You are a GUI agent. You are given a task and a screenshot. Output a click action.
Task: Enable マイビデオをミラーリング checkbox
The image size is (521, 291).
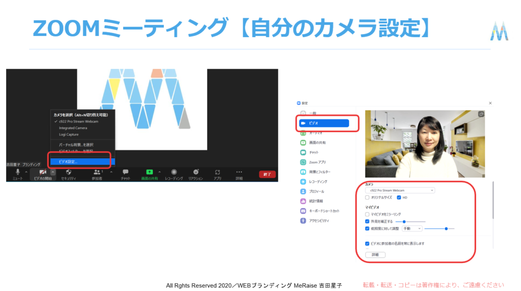coord(367,214)
